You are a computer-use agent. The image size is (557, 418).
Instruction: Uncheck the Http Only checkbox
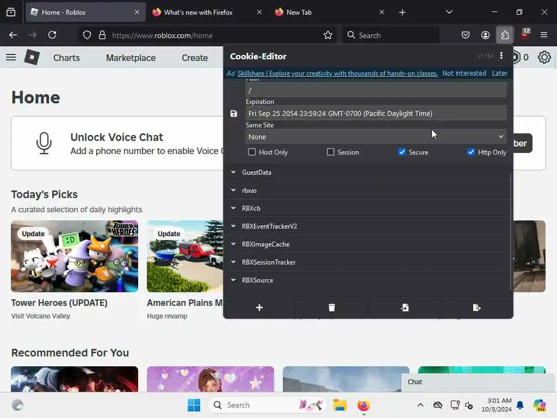pyautogui.click(x=471, y=152)
